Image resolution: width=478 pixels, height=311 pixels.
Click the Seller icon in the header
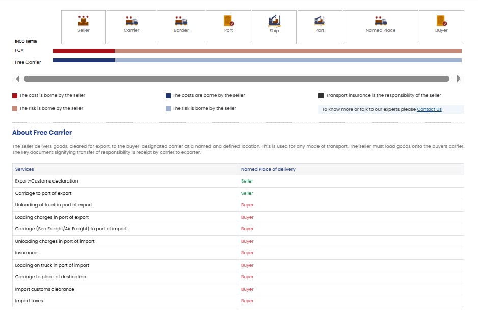pos(84,21)
